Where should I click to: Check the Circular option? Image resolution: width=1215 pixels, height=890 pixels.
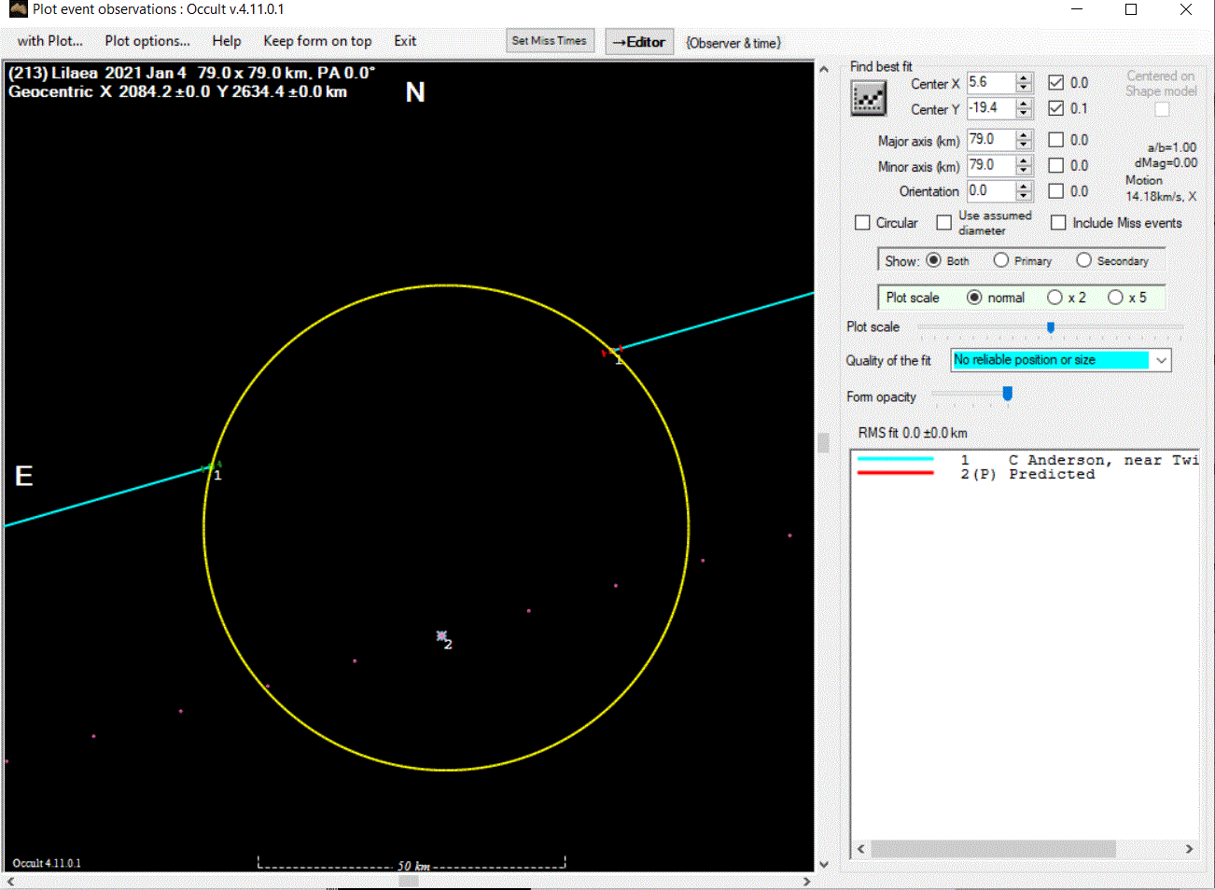point(862,223)
